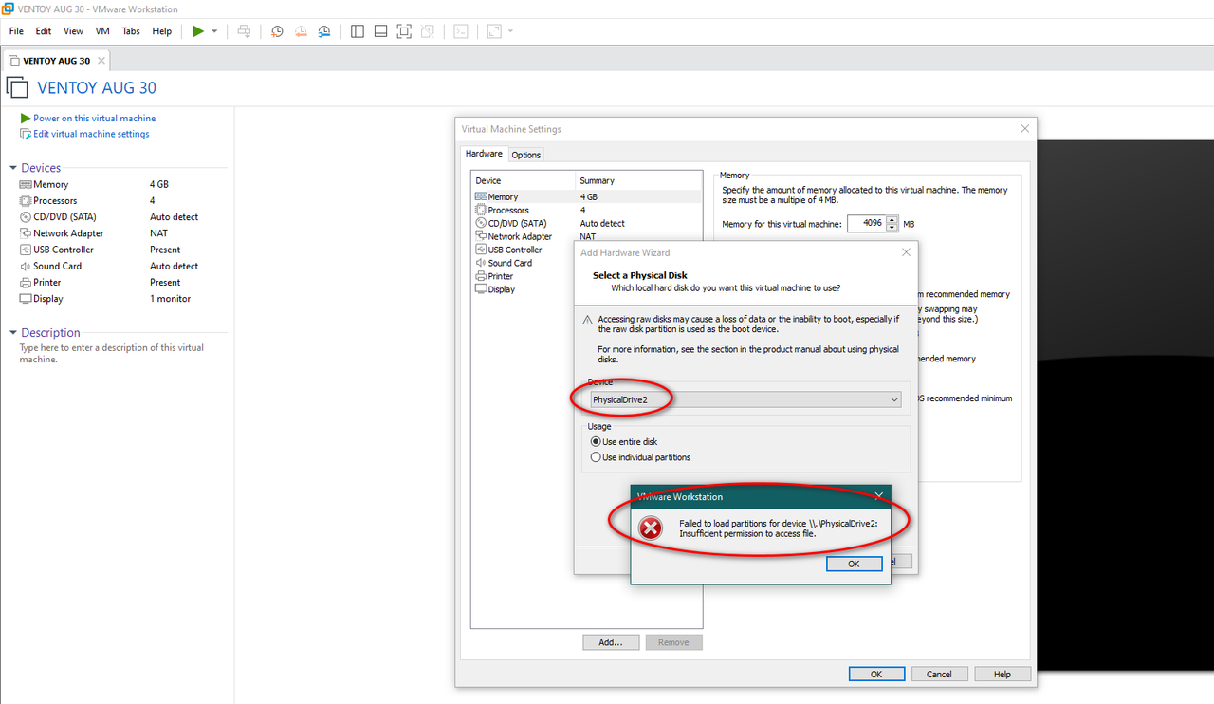
Task: Click the stretch guest display toolbar icon
Action: (x=494, y=31)
